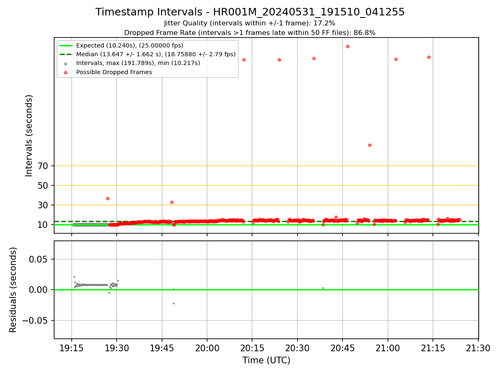Click the red outlier point above 30 near 19:27
This screenshot has height=375, width=500.
[x=107, y=198]
